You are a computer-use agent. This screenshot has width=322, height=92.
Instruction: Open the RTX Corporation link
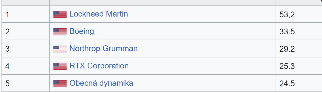tap(99, 66)
